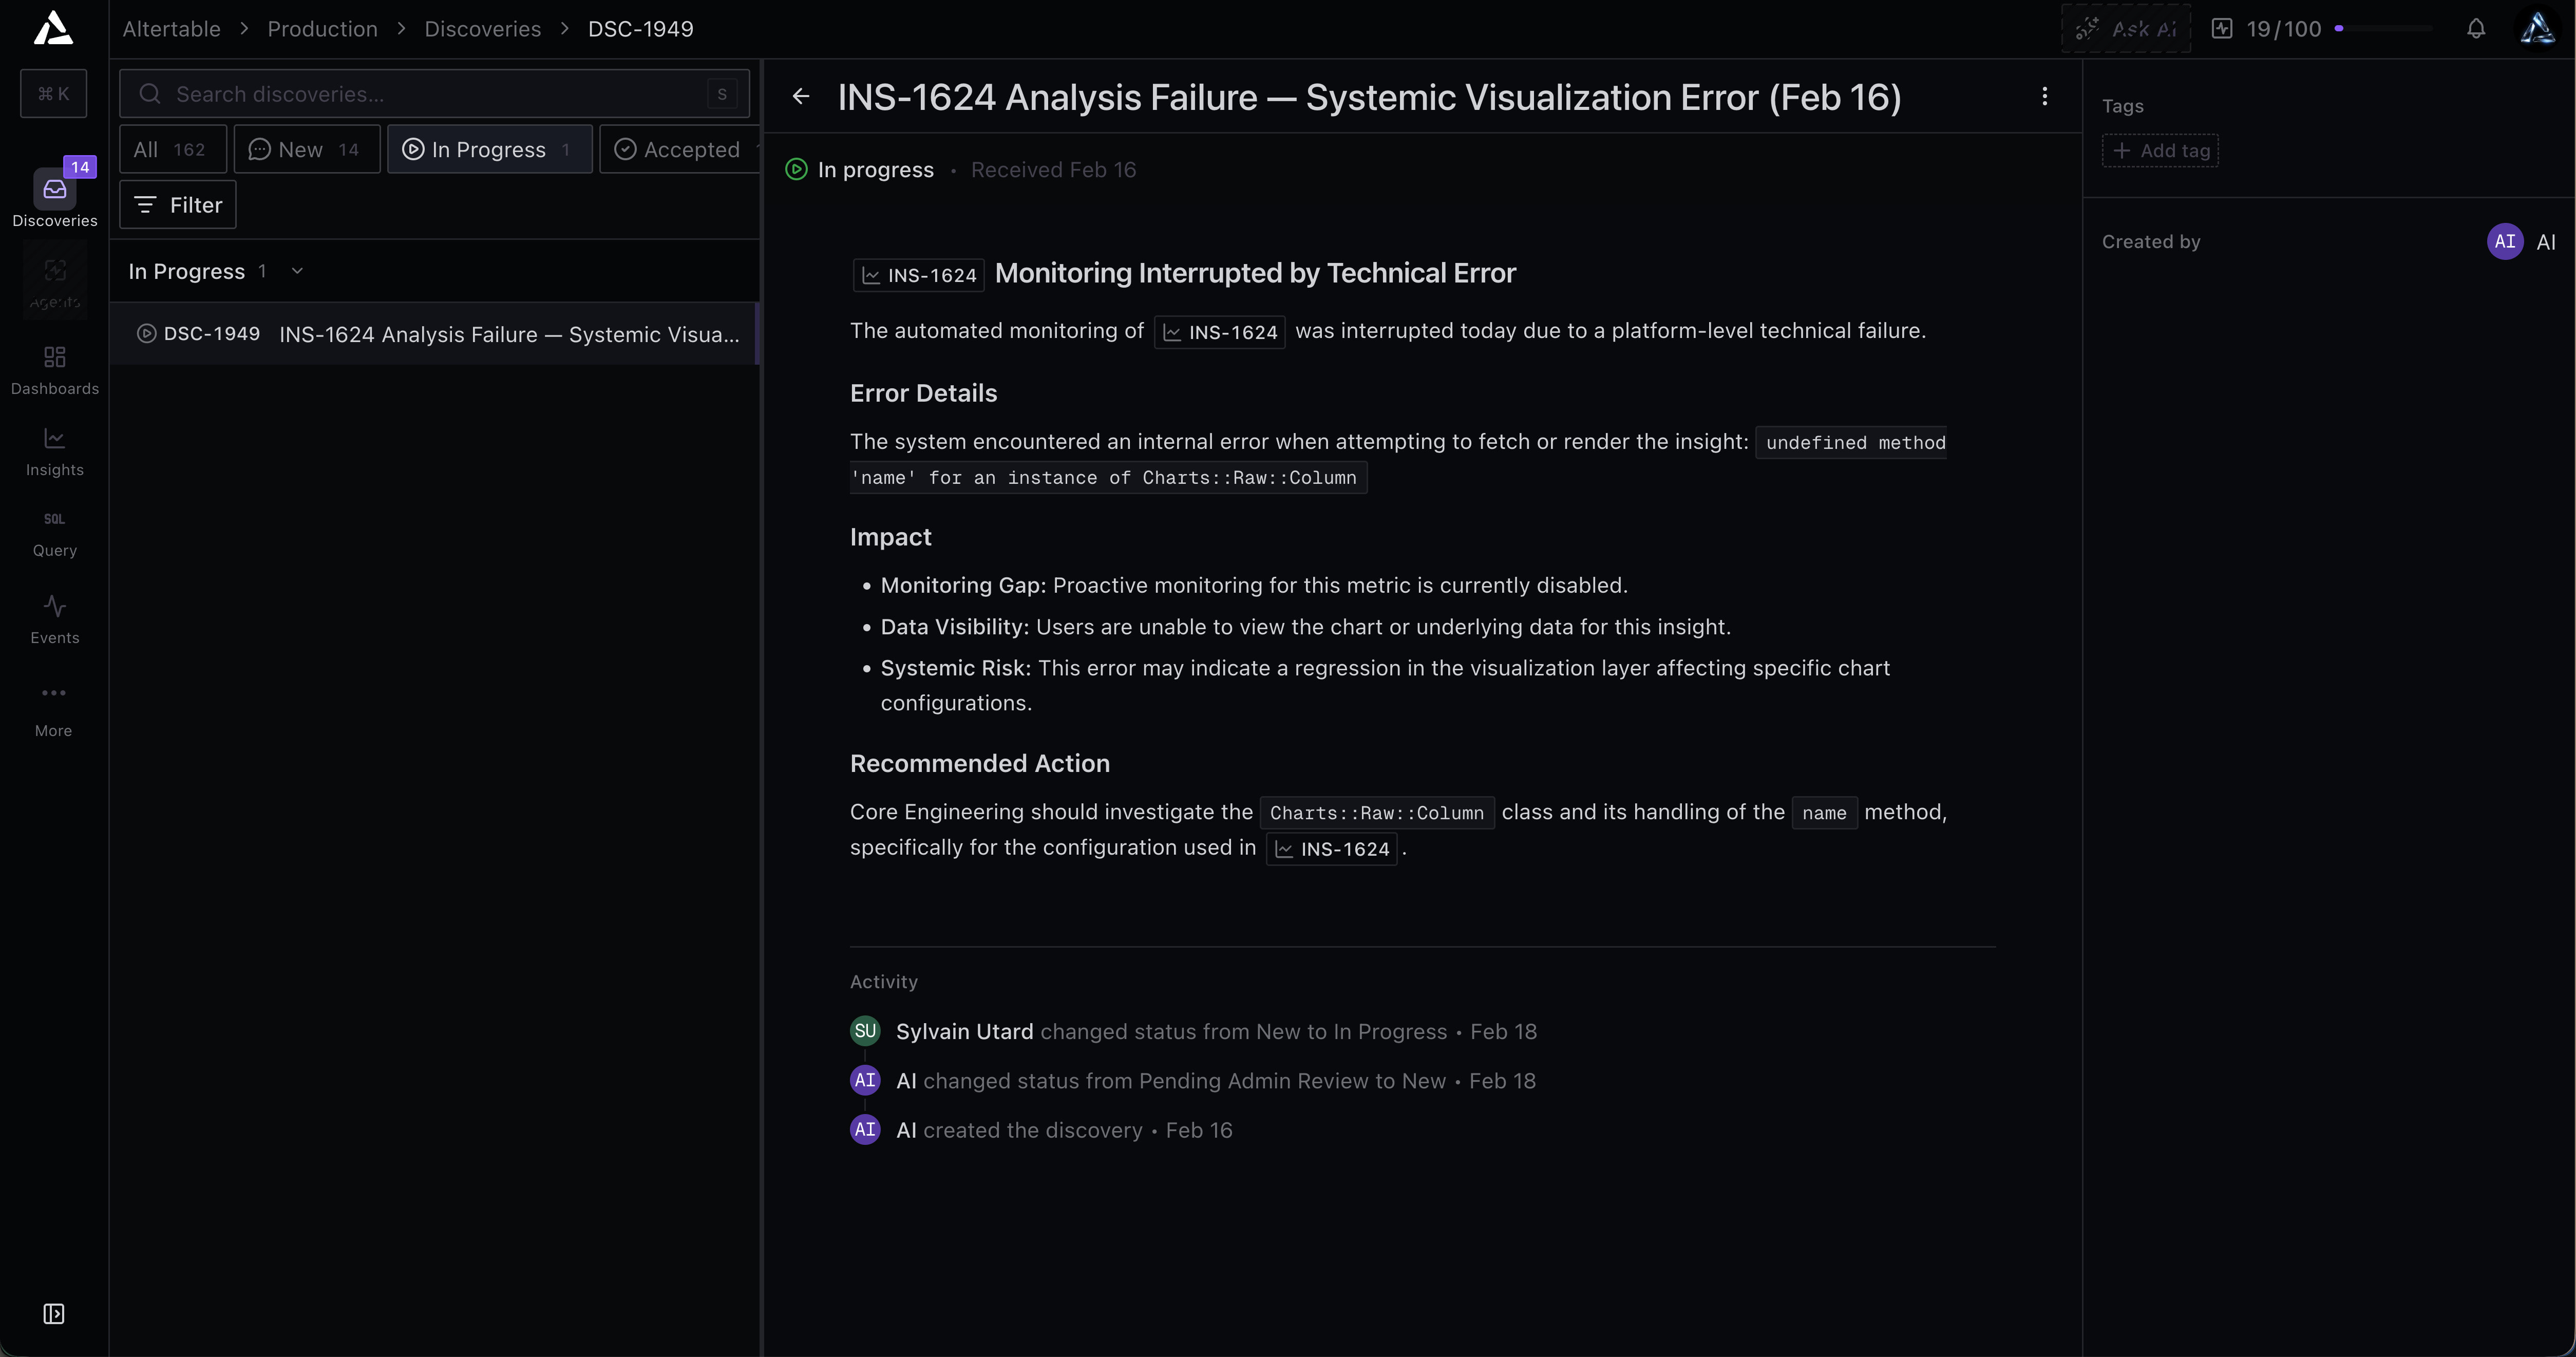The image size is (2576, 1357).
Task: Switch to the New discoveries tab
Action: (306, 149)
